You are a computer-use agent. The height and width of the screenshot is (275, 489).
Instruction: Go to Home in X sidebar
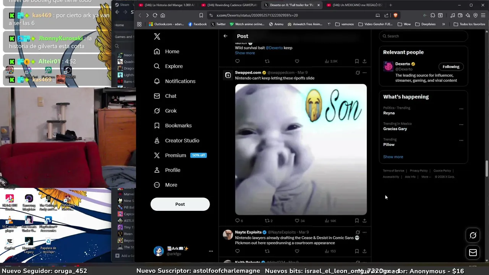pyautogui.click(x=167, y=52)
